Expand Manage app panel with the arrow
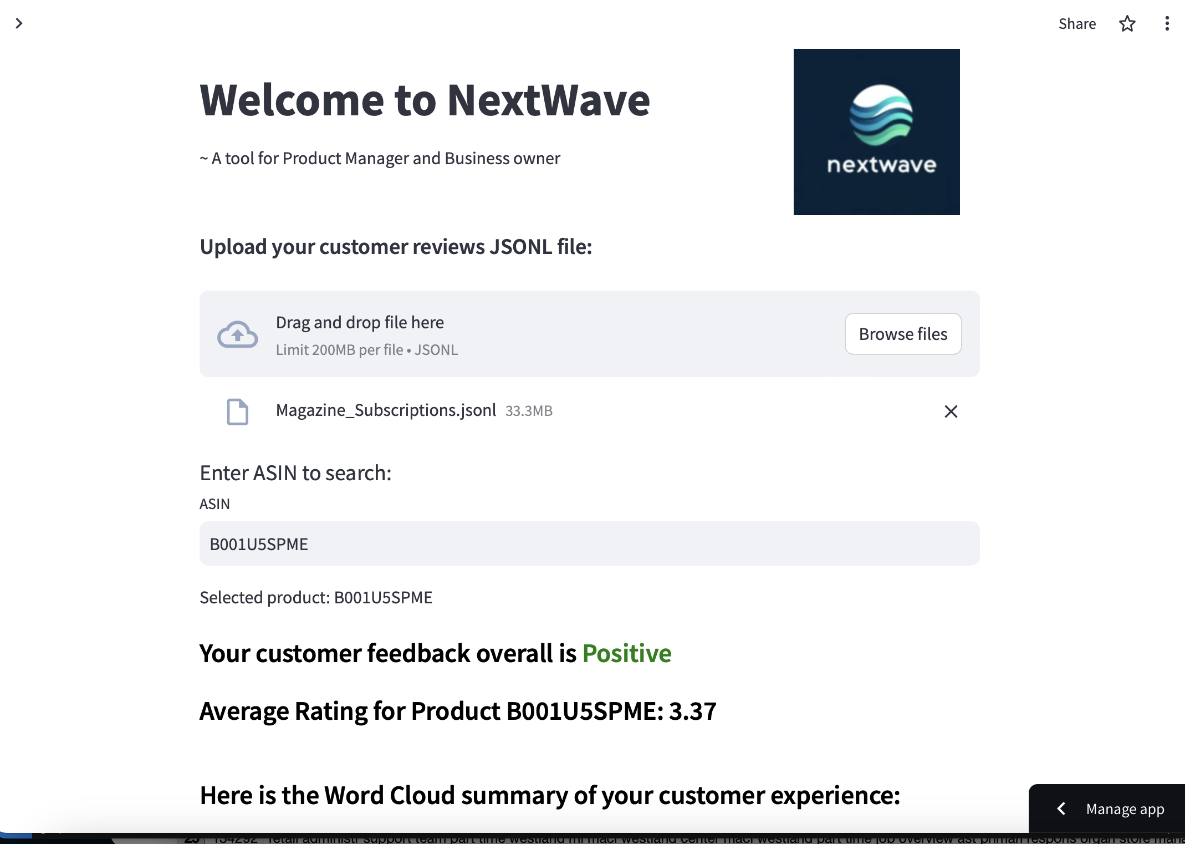 [x=1061, y=809]
